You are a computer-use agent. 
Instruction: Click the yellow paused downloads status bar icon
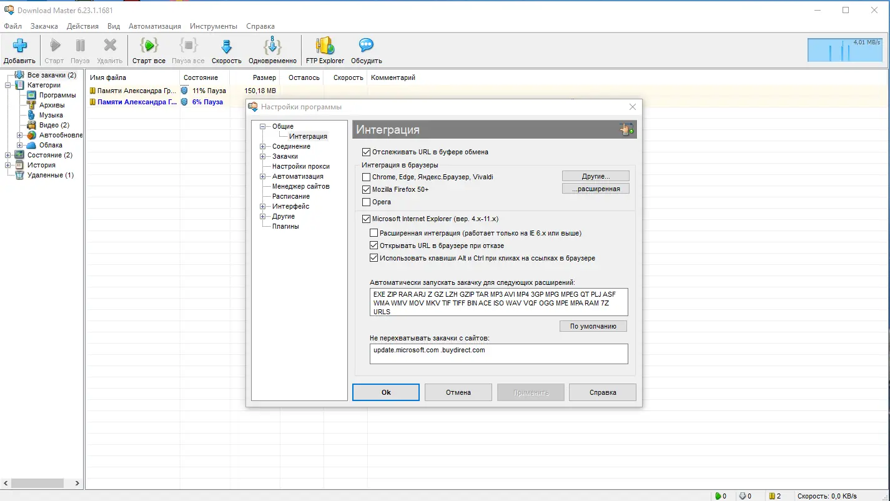(772, 496)
